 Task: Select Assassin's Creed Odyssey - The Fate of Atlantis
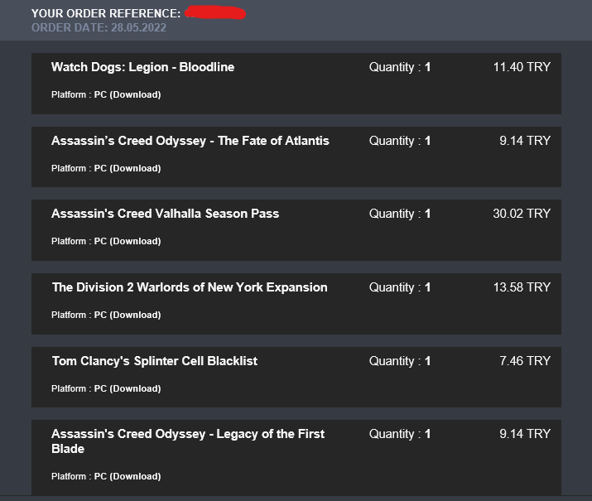(x=190, y=141)
